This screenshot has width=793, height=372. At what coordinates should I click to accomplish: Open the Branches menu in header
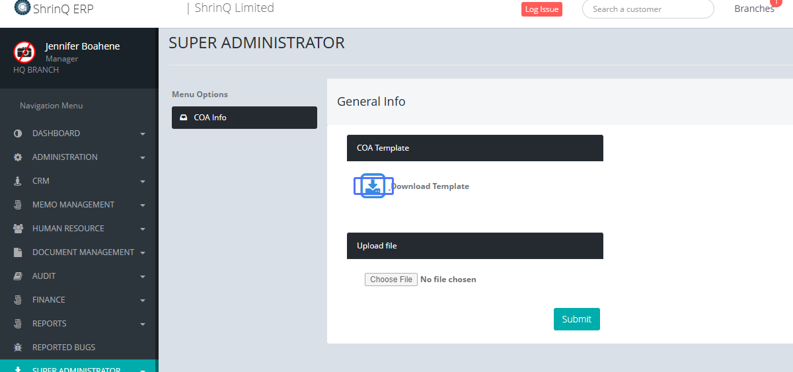click(x=754, y=9)
